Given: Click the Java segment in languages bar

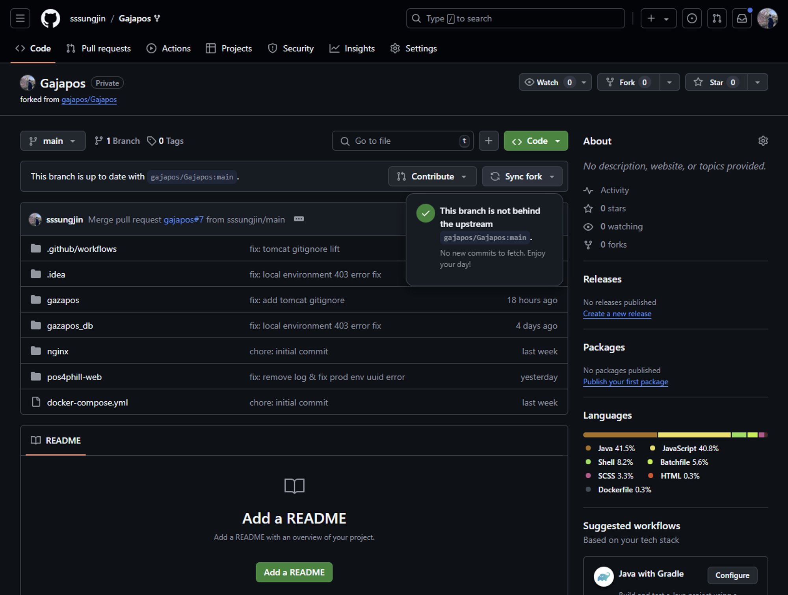Looking at the screenshot, I should [x=620, y=435].
